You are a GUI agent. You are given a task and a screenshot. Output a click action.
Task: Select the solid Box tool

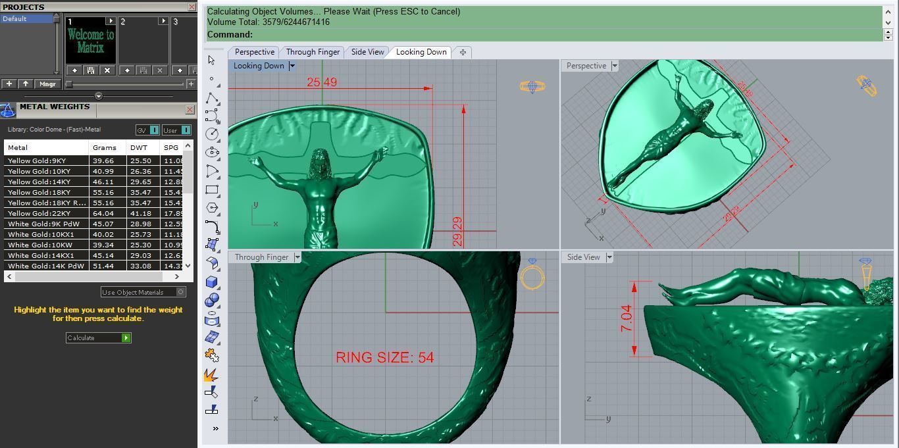pyautogui.click(x=212, y=282)
